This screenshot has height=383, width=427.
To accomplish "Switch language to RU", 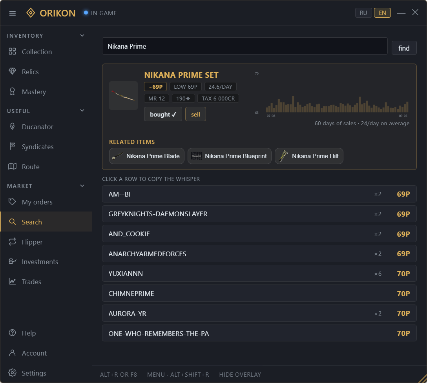I will [x=363, y=13].
